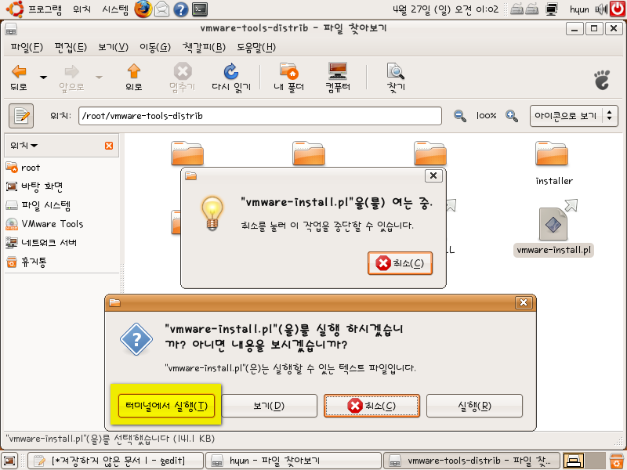Image resolution: width=627 pixels, height=470 pixels.
Task: Open the trash applet in bottom panel
Action: pos(616,461)
